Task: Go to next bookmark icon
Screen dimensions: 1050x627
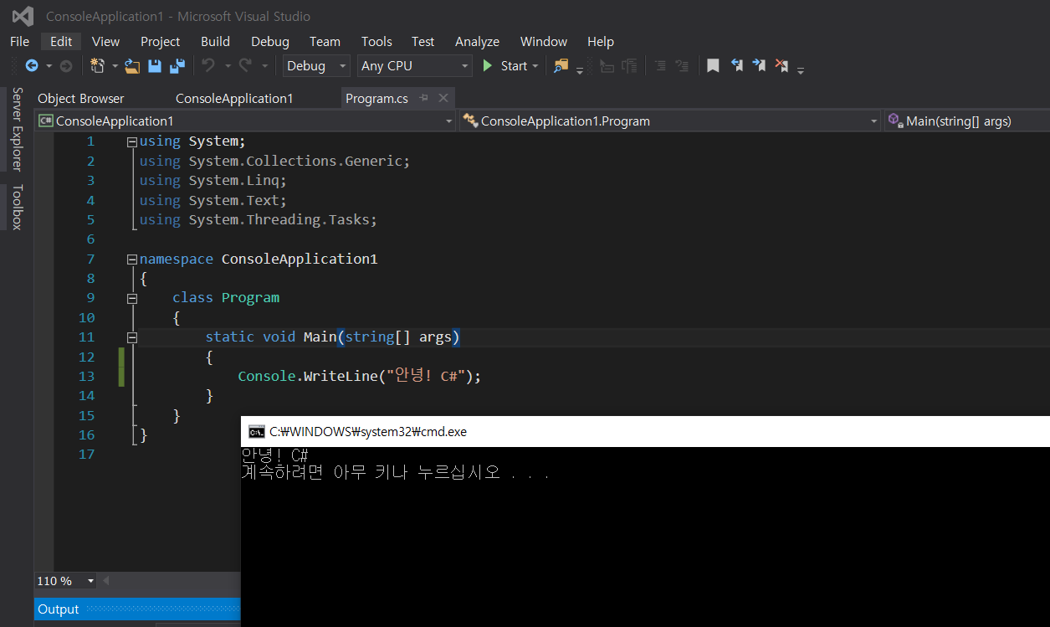Action: 759,65
